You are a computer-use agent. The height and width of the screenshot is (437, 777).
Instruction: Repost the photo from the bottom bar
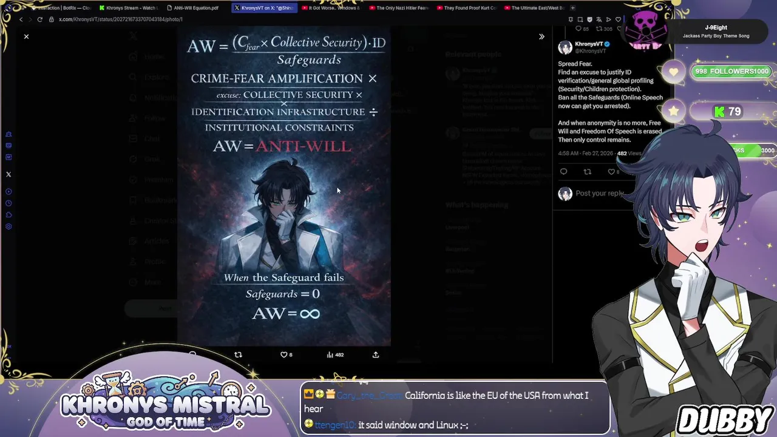pyautogui.click(x=238, y=354)
